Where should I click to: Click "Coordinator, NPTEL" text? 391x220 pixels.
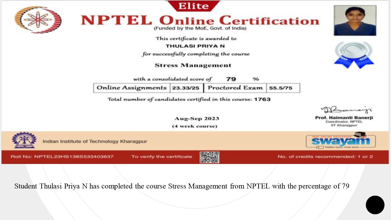click(344, 122)
